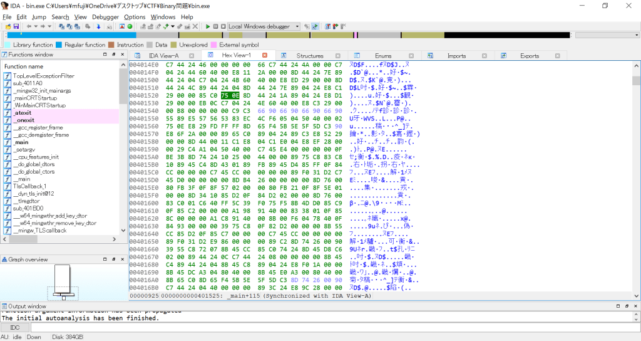Click the Stop process icon

pyautogui.click(x=223, y=27)
